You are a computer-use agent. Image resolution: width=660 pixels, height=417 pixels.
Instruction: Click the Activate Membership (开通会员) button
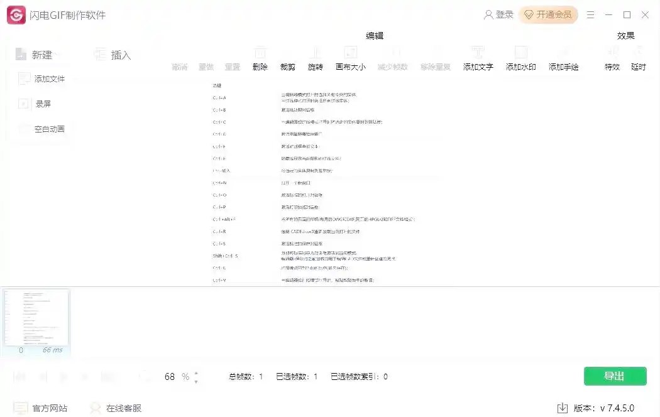[x=548, y=14]
